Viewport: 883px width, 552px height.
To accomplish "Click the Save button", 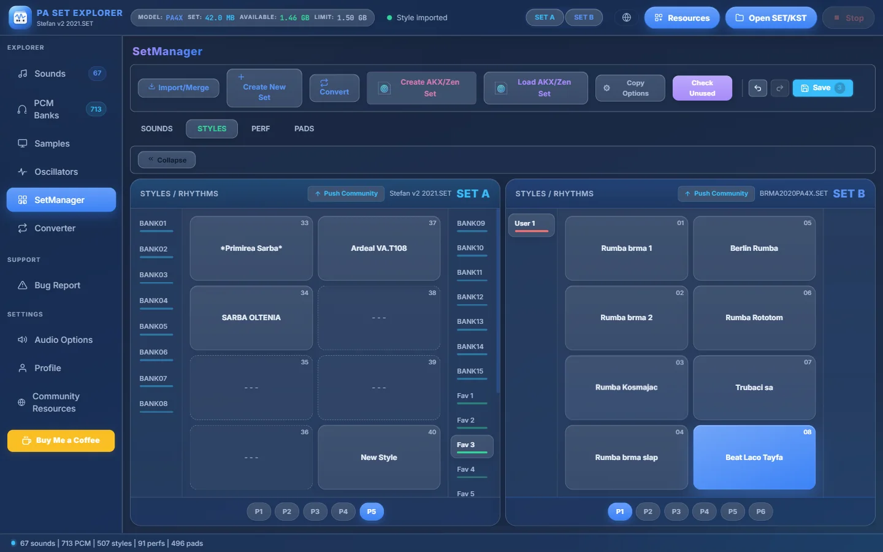I will [x=823, y=88].
